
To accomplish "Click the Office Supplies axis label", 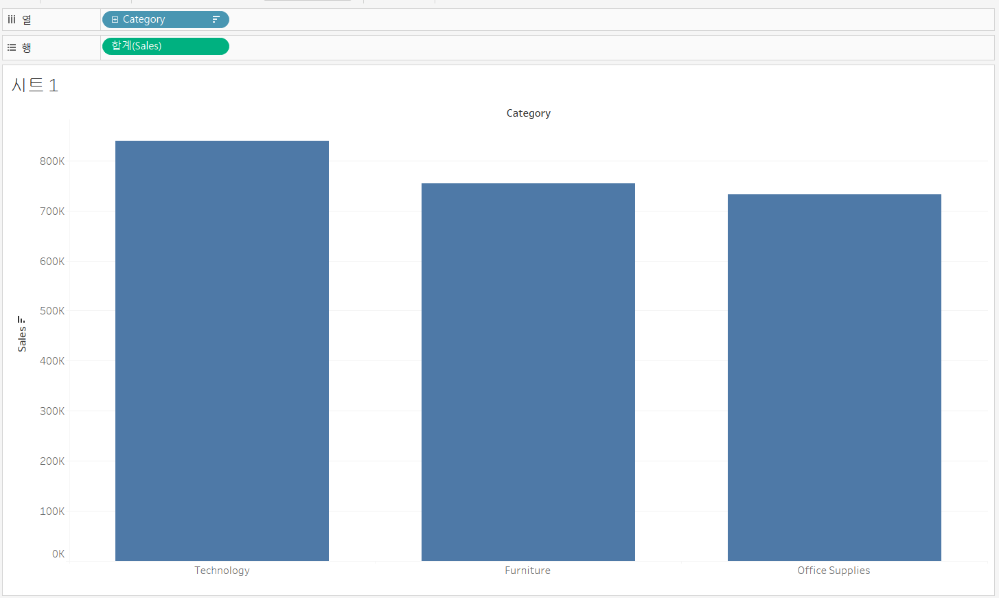I will click(834, 571).
